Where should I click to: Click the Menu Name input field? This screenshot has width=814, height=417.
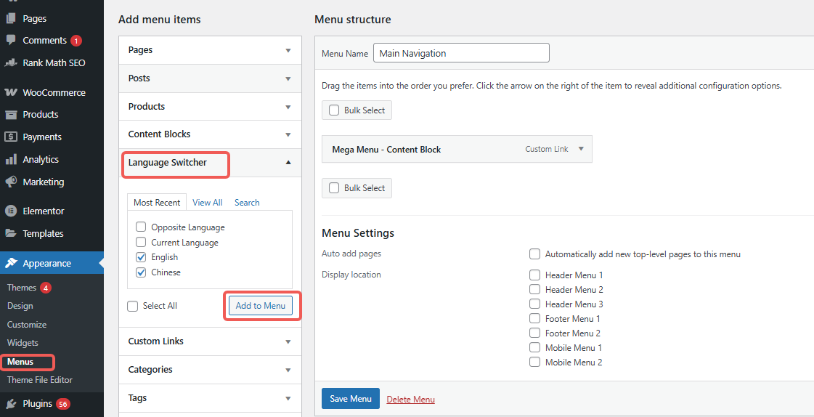point(461,53)
